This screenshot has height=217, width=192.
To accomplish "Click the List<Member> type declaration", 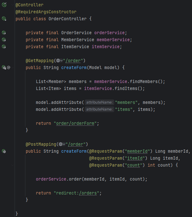I will coord(51,81).
